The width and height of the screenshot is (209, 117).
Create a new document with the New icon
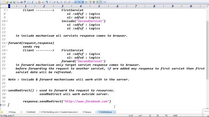click(x=4, y=2)
